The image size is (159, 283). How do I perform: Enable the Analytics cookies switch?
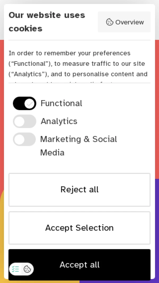click(24, 121)
